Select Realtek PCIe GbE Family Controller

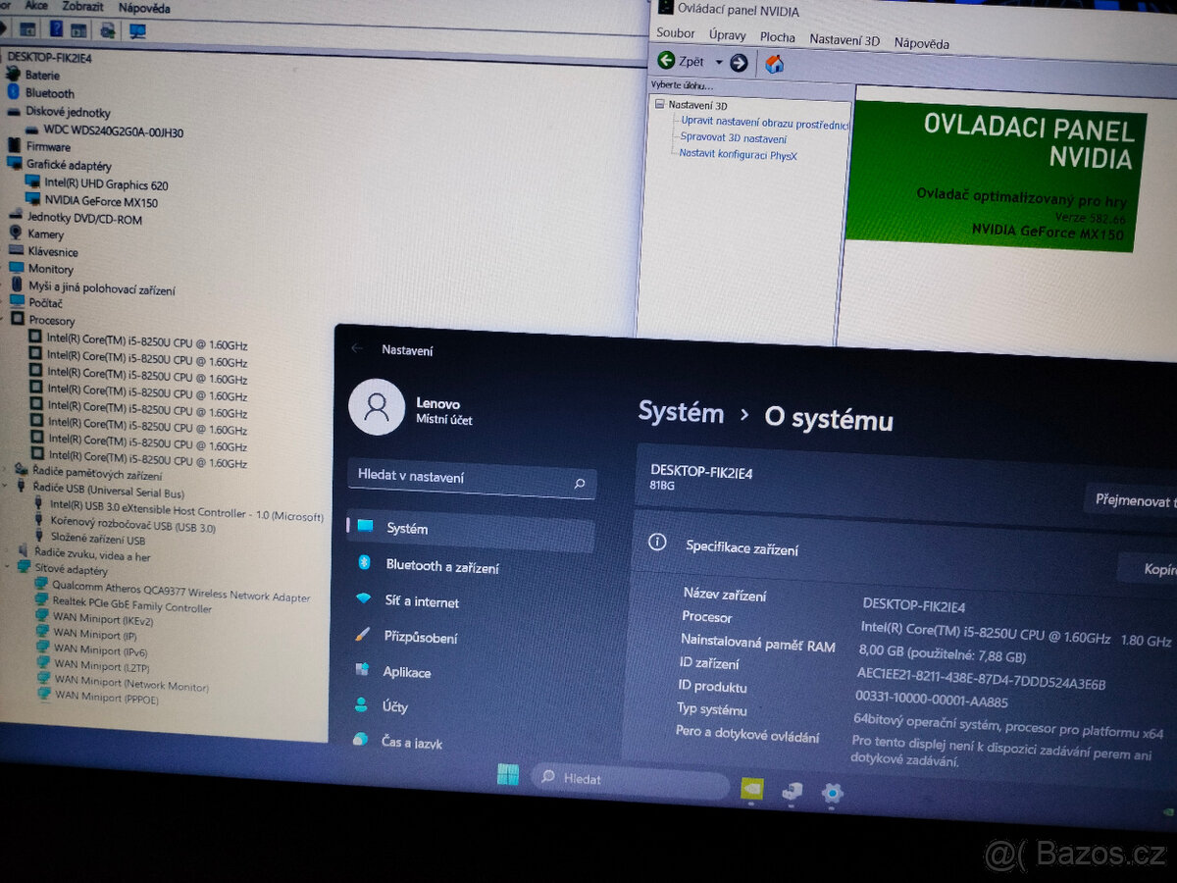(131, 603)
